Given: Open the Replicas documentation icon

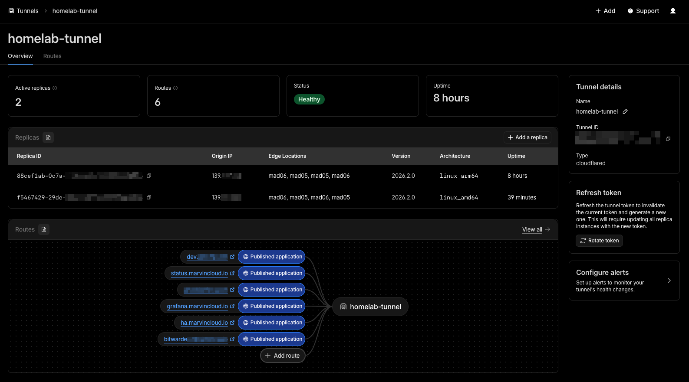Looking at the screenshot, I should (48, 137).
